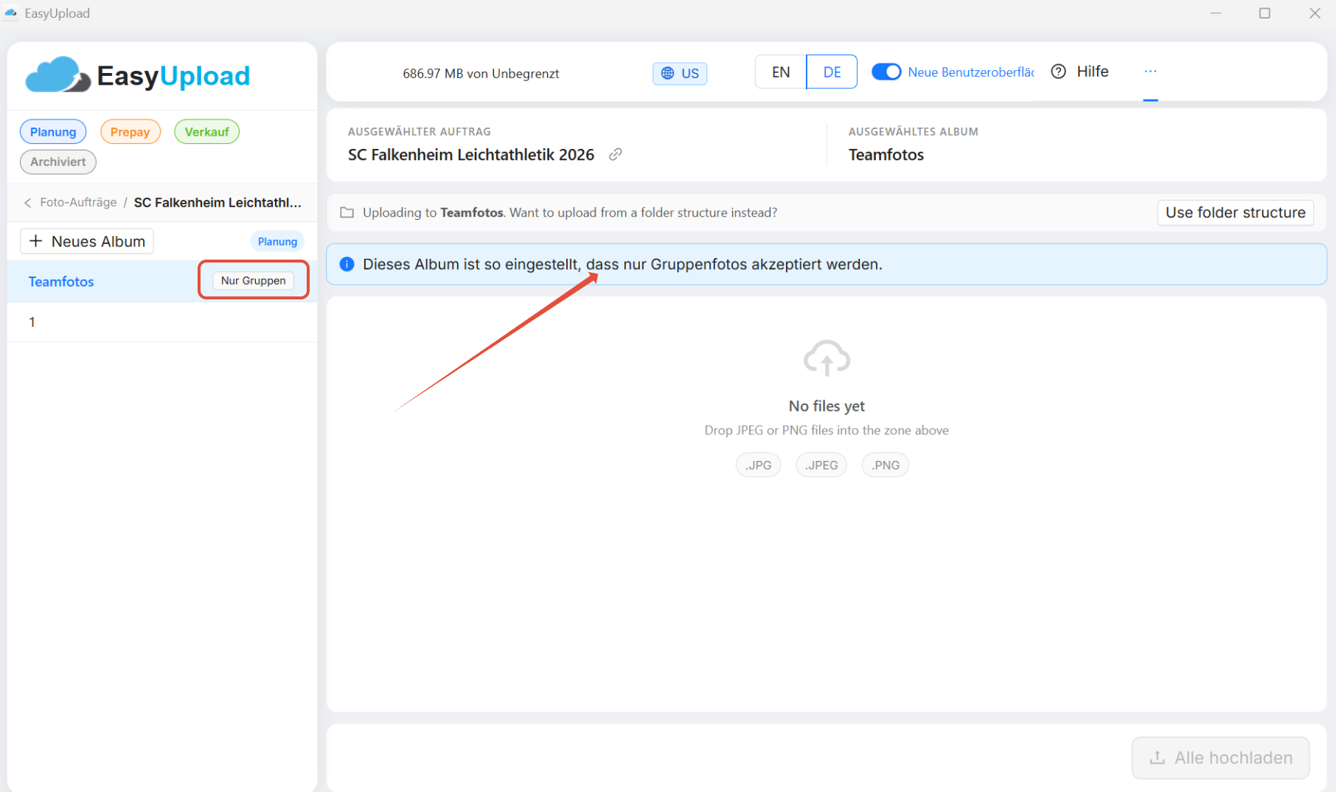This screenshot has width=1336, height=792.
Task: Filter orders by Verkauf tag
Action: [206, 132]
